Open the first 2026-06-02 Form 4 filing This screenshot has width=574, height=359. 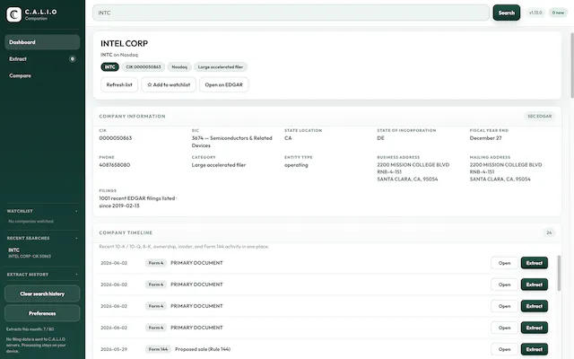pos(504,263)
